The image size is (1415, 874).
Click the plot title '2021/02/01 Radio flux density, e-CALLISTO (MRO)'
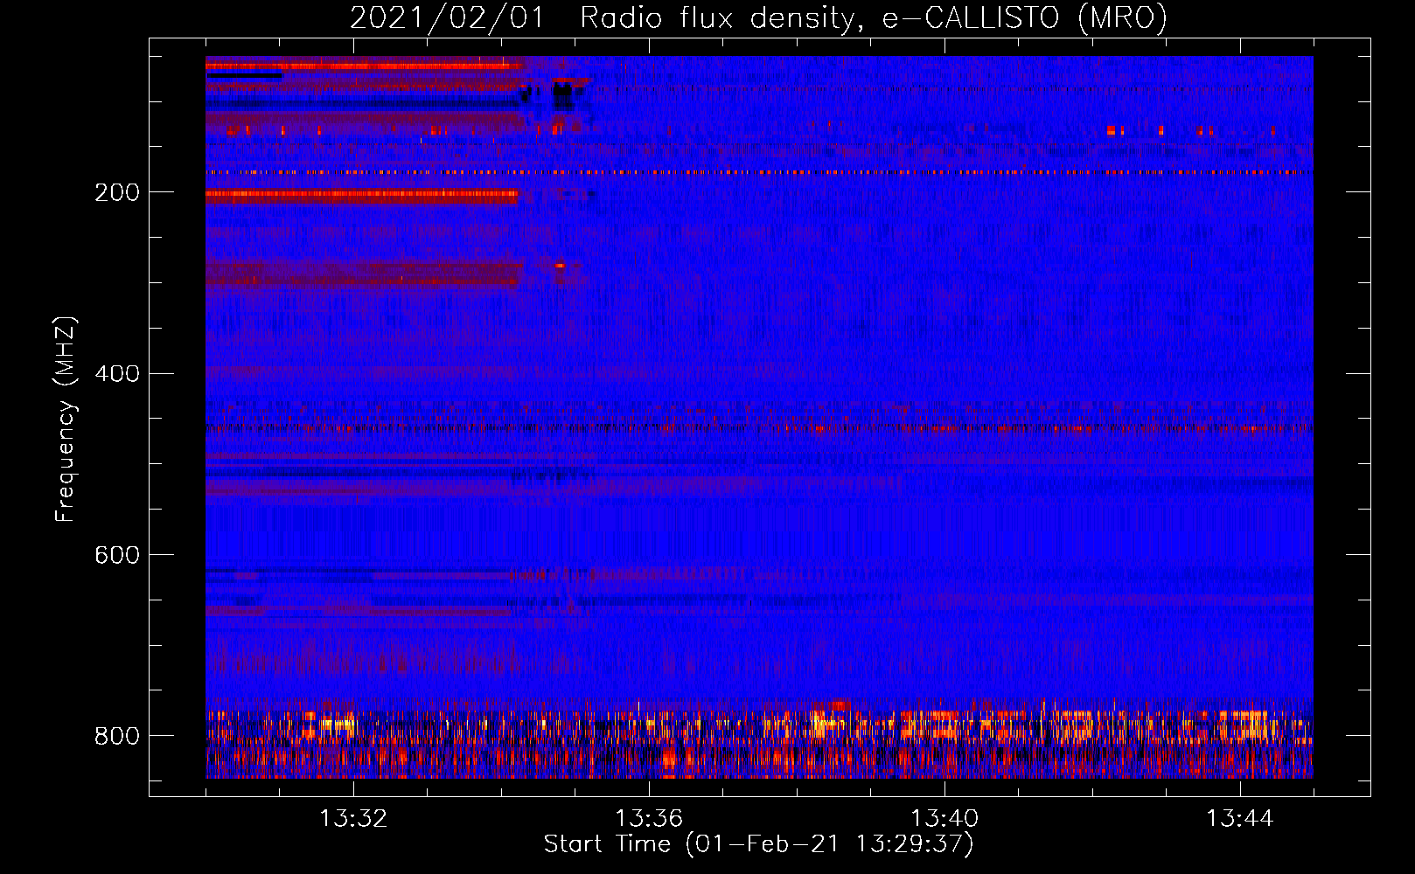758,18
